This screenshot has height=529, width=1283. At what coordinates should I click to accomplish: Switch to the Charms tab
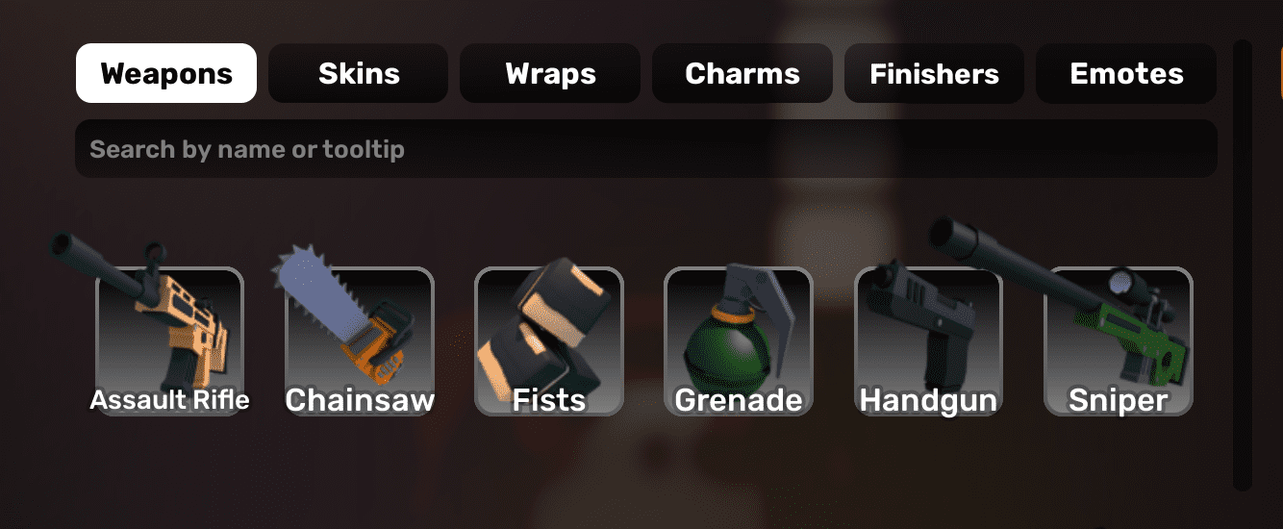pos(742,73)
